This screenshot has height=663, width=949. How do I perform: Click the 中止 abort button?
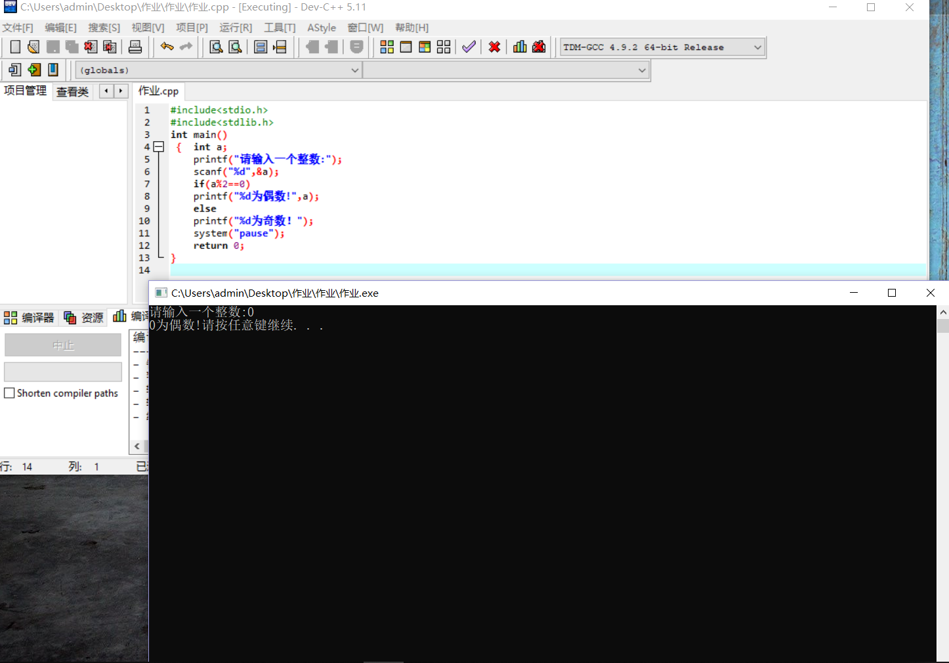(63, 345)
